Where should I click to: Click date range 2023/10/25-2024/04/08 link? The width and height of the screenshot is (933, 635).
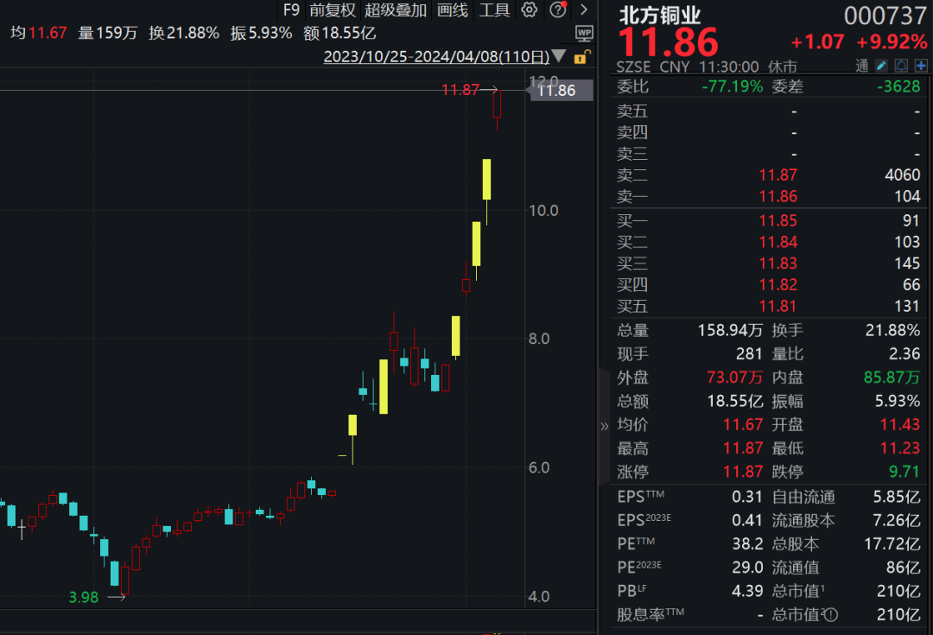[x=436, y=56]
